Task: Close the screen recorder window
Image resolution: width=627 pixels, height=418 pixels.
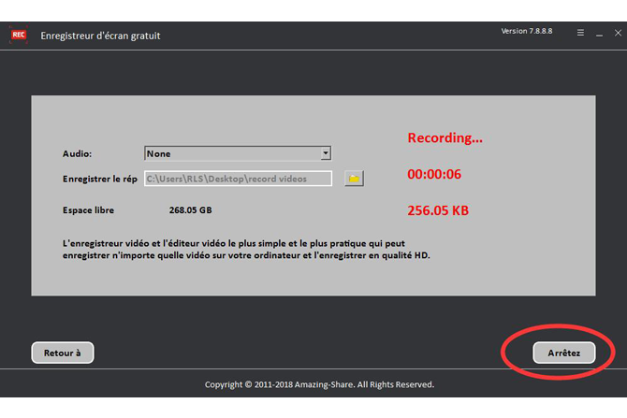Action: tap(618, 34)
